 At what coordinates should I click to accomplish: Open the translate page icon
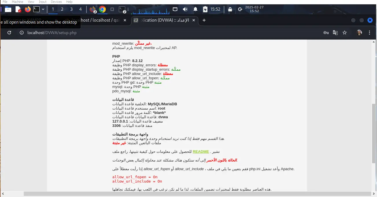335,33
